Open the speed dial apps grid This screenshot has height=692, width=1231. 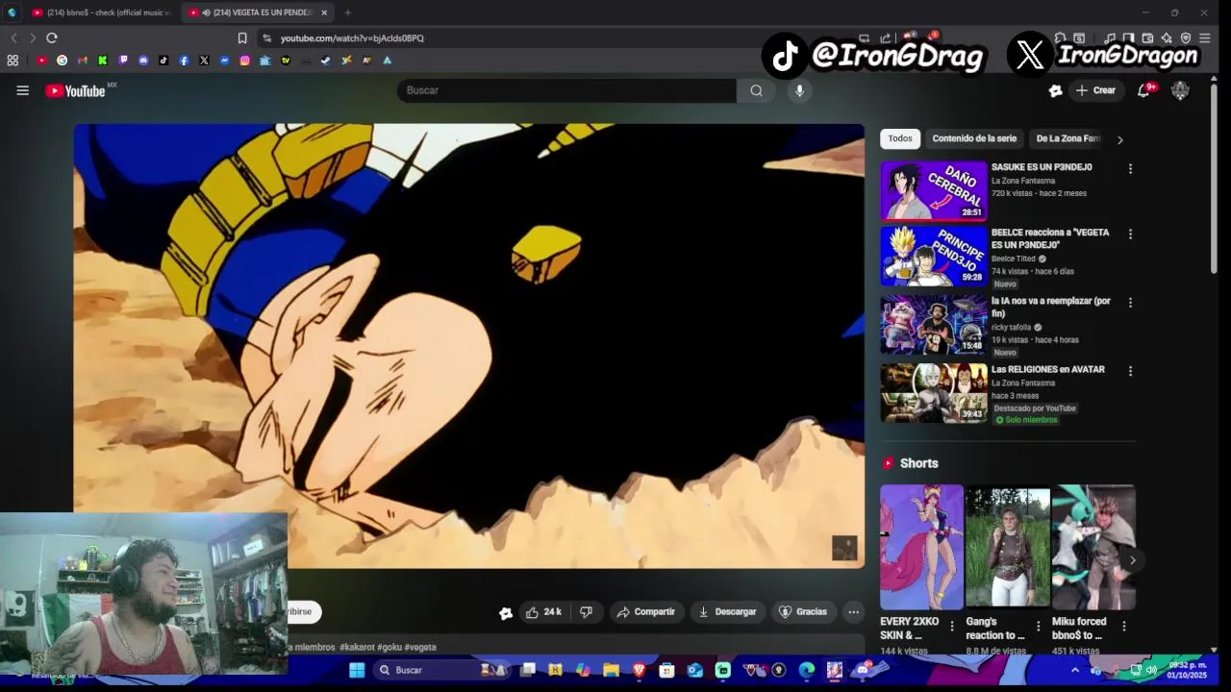pyautogui.click(x=13, y=61)
